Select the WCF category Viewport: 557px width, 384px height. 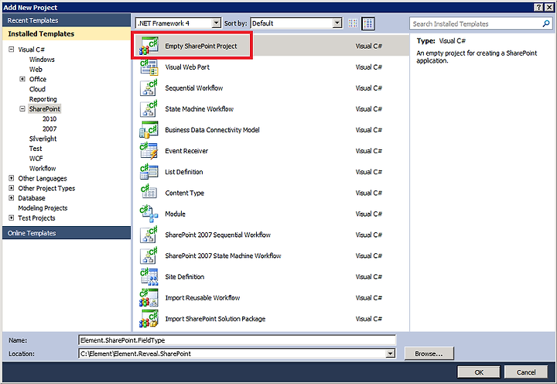click(x=36, y=159)
